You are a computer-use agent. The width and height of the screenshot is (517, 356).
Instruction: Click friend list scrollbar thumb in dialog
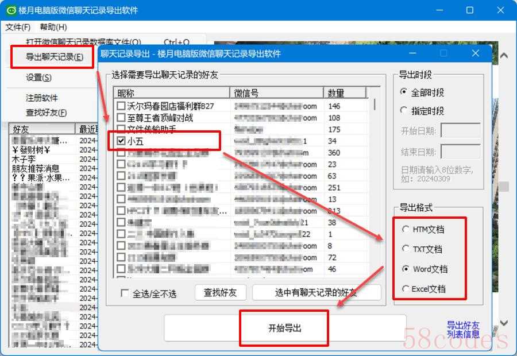375,105
